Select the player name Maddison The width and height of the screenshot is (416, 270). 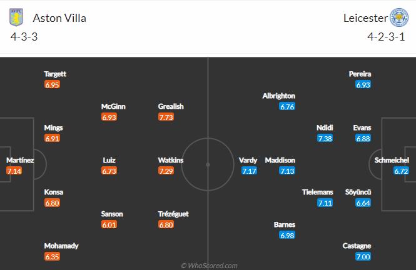(x=280, y=160)
